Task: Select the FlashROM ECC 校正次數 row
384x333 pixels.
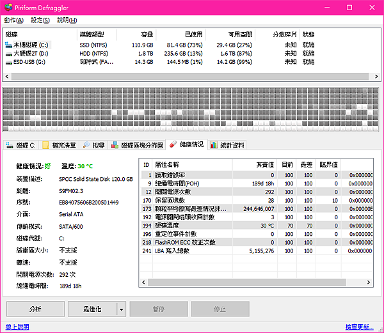Action: click(257, 242)
